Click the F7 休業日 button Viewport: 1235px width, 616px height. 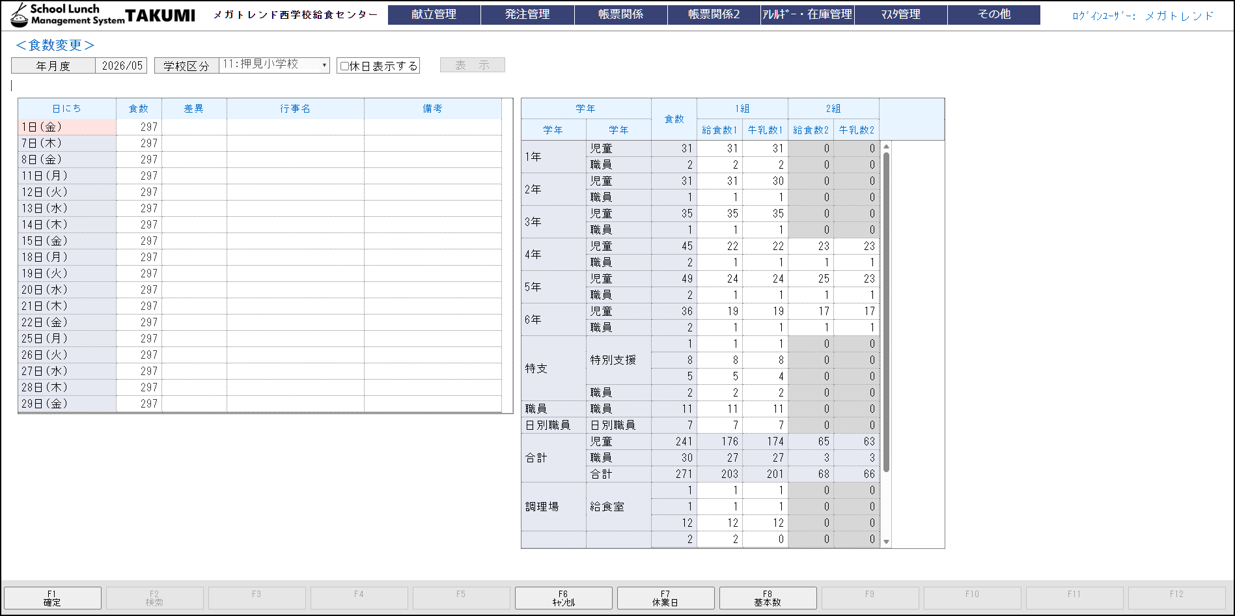(665, 598)
